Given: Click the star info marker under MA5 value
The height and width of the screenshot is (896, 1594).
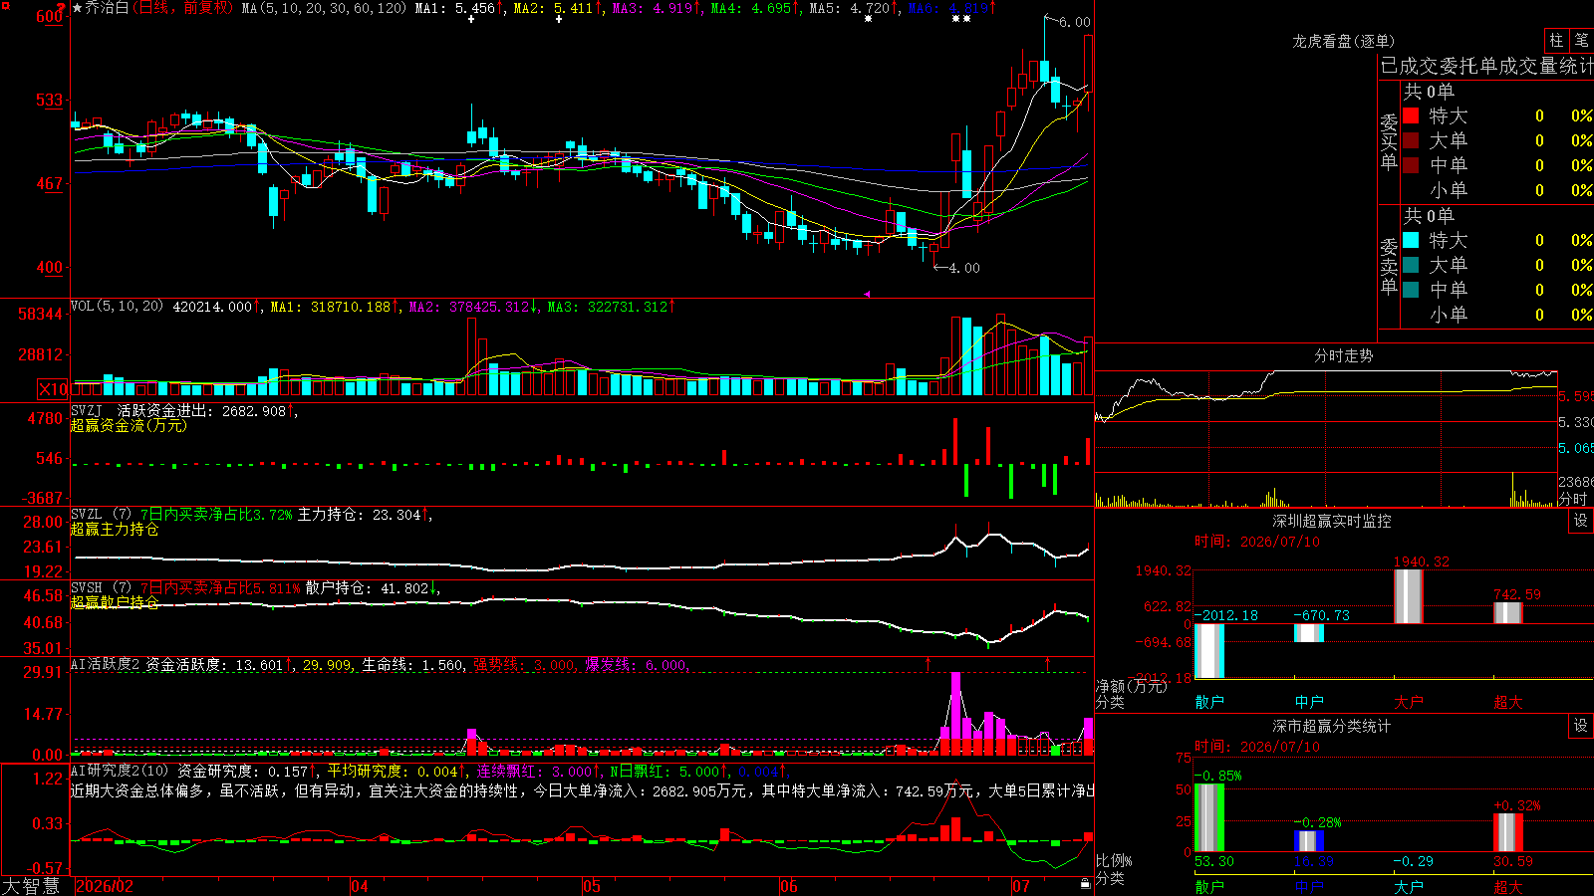Looking at the screenshot, I should 869,19.
